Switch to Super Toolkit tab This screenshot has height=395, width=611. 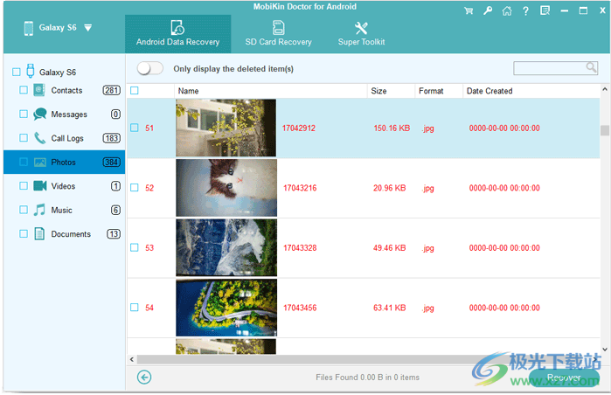click(361, 34)
